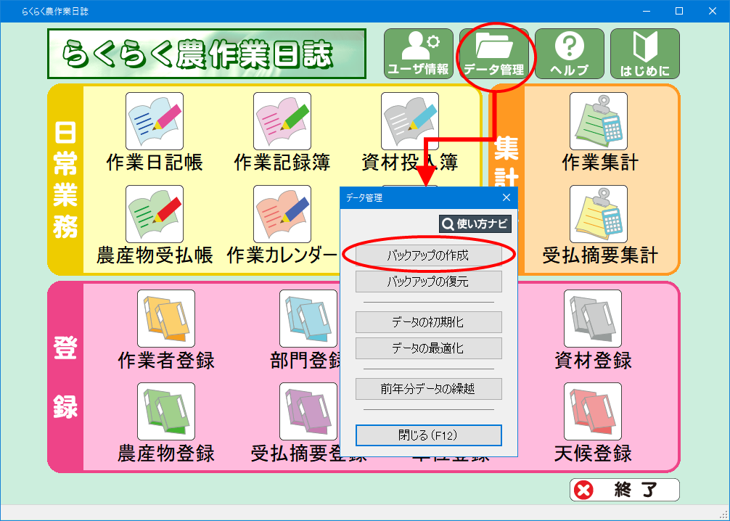
Task: Click バックアップの復元 restore button
Action: coord(428,282)
